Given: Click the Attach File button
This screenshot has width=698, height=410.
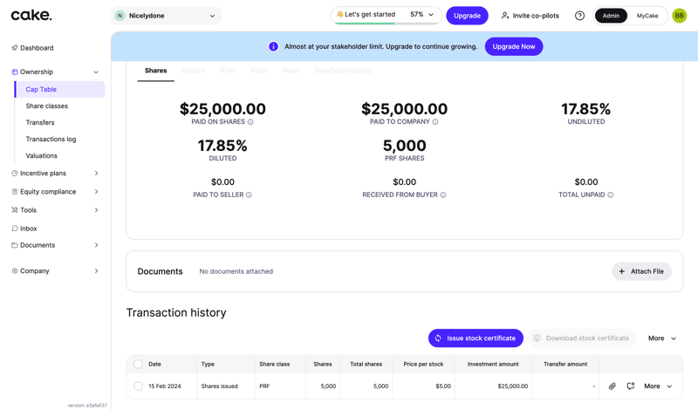Looking at the screenshot, I should click(641, 271).
